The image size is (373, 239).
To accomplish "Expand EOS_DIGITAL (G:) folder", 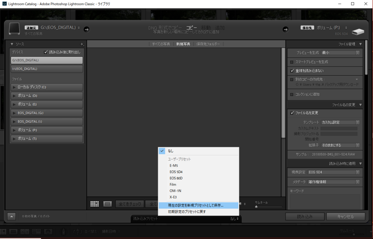I will coord(14,113).
